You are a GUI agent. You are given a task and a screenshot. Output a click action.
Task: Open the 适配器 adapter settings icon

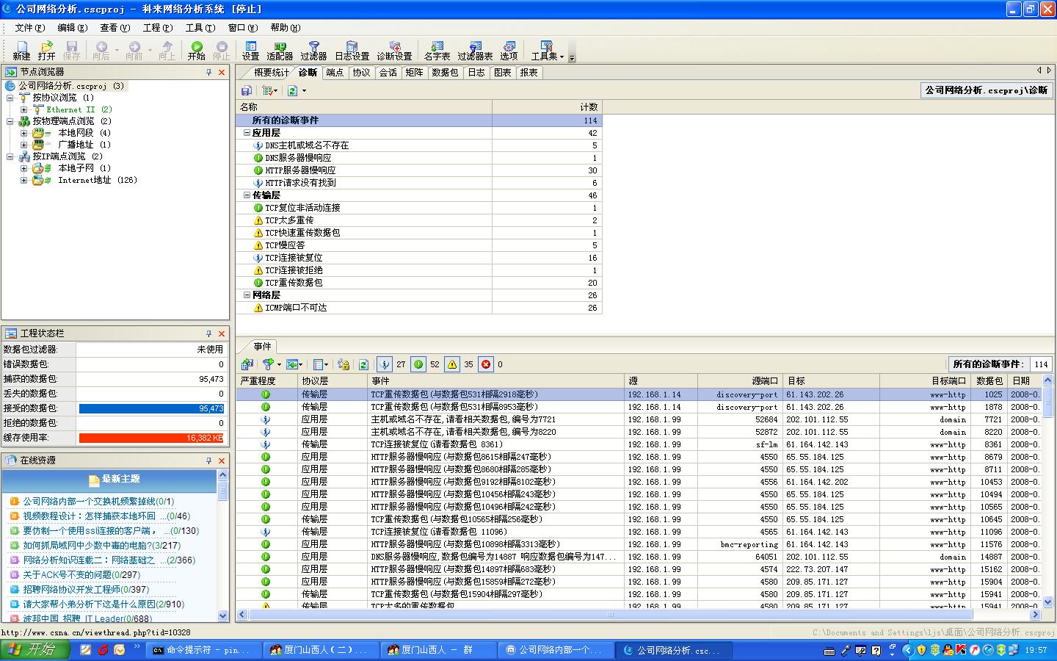tap(280, 50)
